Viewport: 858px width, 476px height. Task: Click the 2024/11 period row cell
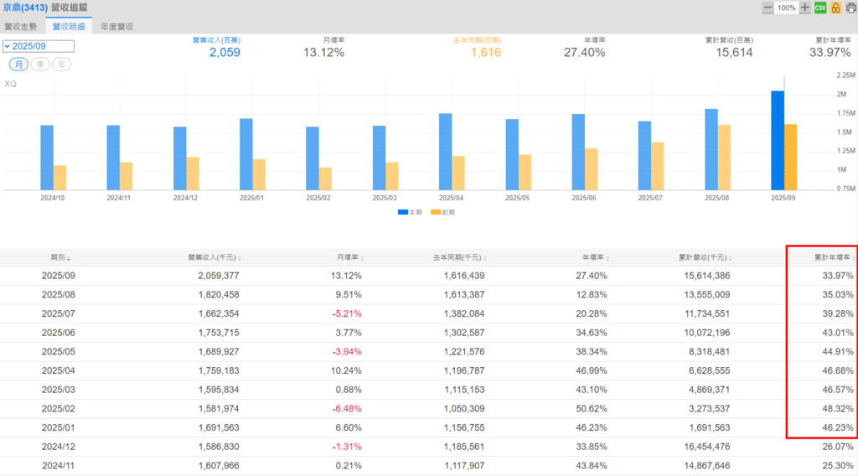(59, 466)
